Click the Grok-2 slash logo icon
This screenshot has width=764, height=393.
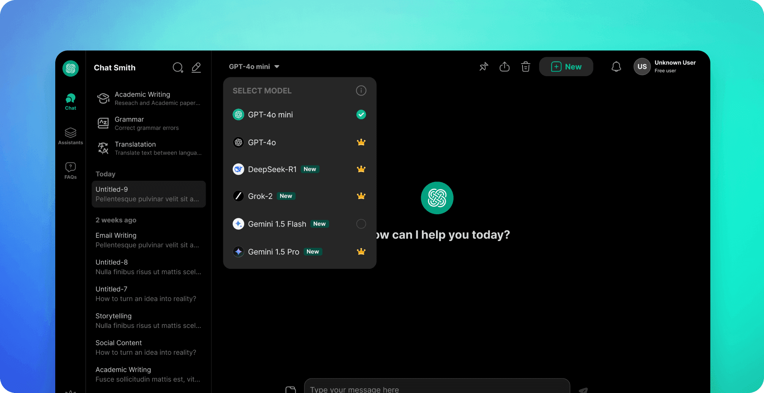[238, 196]
